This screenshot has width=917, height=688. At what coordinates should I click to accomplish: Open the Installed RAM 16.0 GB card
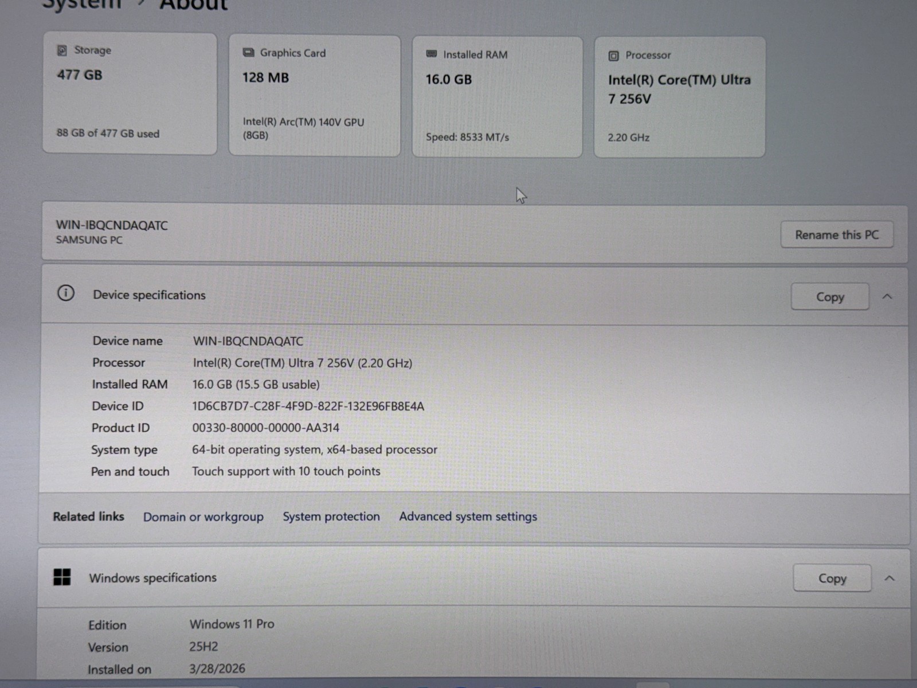click(497, 97)
